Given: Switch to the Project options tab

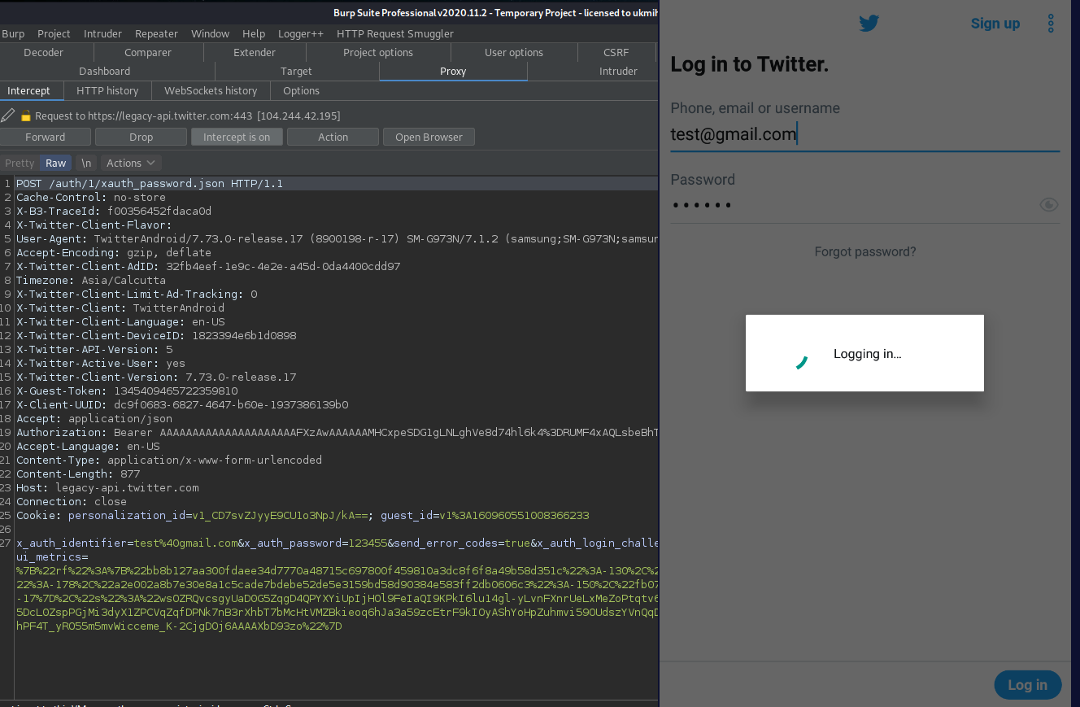Looking at the screenshot, I should [x=378, y=52].
